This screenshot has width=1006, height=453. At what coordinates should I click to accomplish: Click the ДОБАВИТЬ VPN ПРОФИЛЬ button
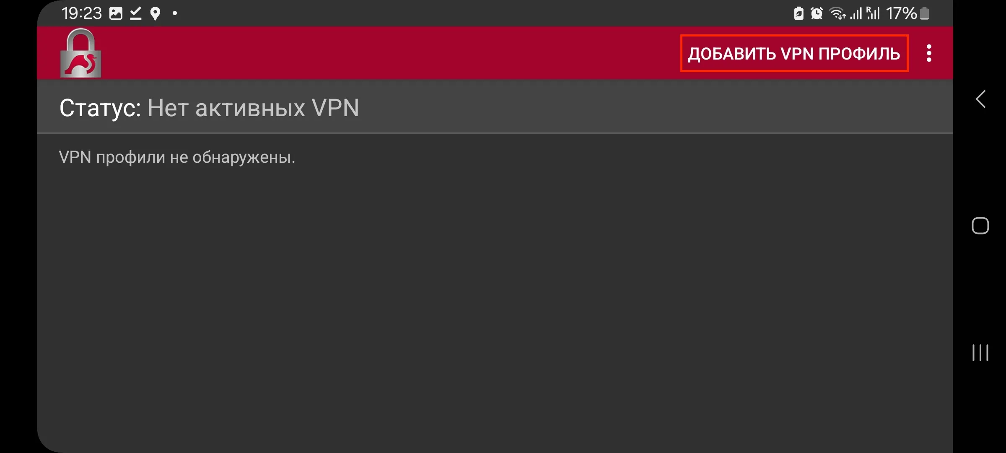[x=794, y=53]
